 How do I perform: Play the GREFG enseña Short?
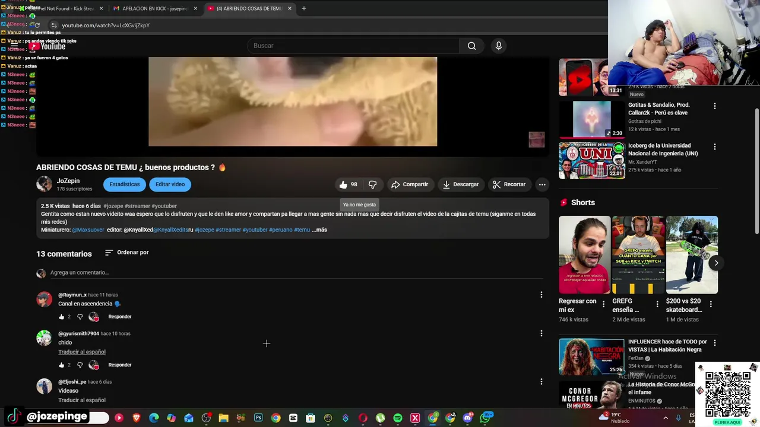coord(638,255)
